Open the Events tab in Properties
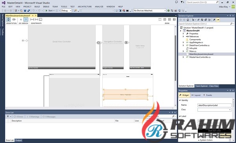 coord(208,95)
